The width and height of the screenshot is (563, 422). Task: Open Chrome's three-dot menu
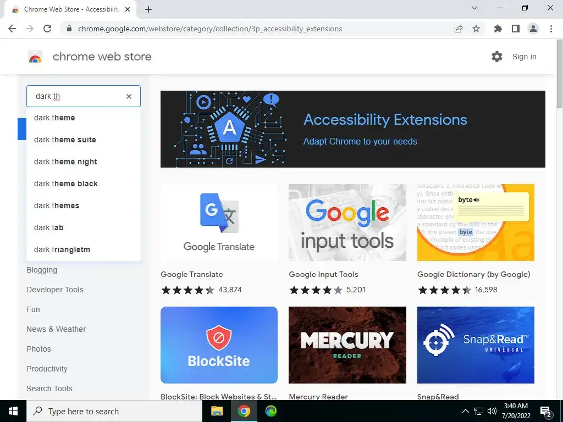551,29
